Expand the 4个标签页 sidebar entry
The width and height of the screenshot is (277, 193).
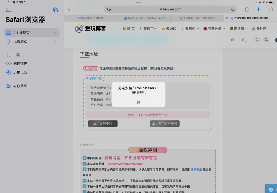[32, 32]
